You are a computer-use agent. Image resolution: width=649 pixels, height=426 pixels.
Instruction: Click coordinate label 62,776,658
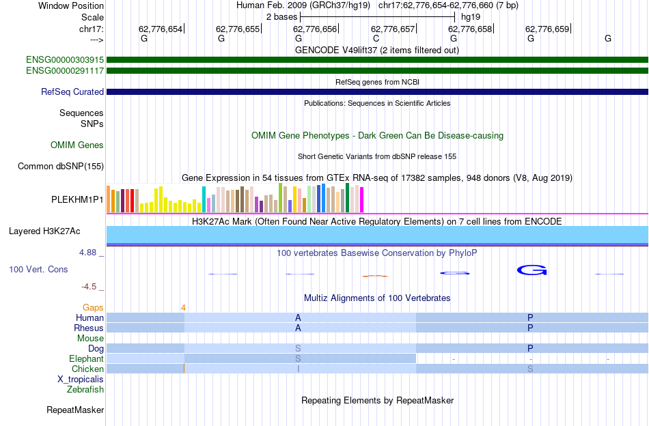pyautogui.click(x=470, y=29)
